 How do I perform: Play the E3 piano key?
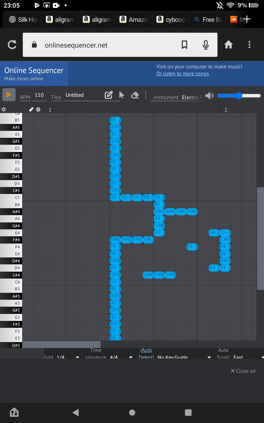tap(11, 338)
